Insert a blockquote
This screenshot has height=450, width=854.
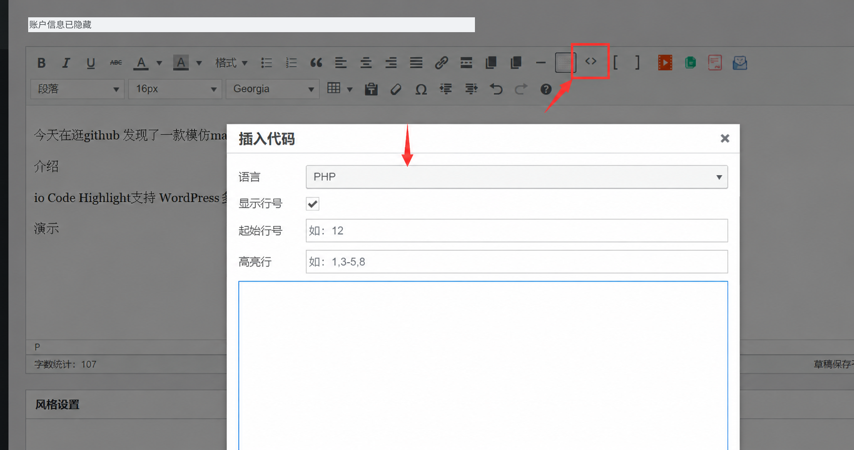(x=316, y=63)
